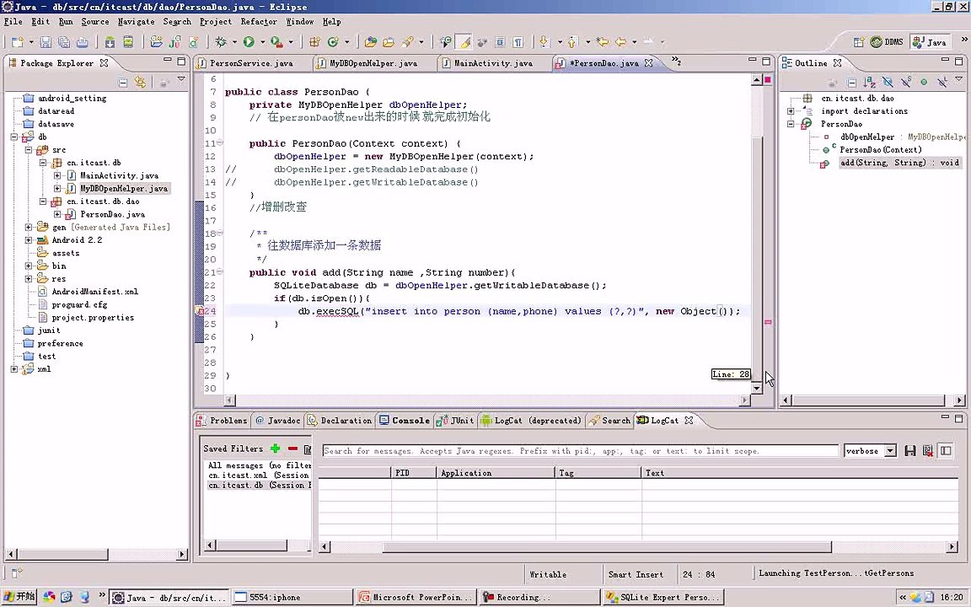Save the LogCat log with floppy icon
This screenshot has height=607, width=971.
[910, 451]
